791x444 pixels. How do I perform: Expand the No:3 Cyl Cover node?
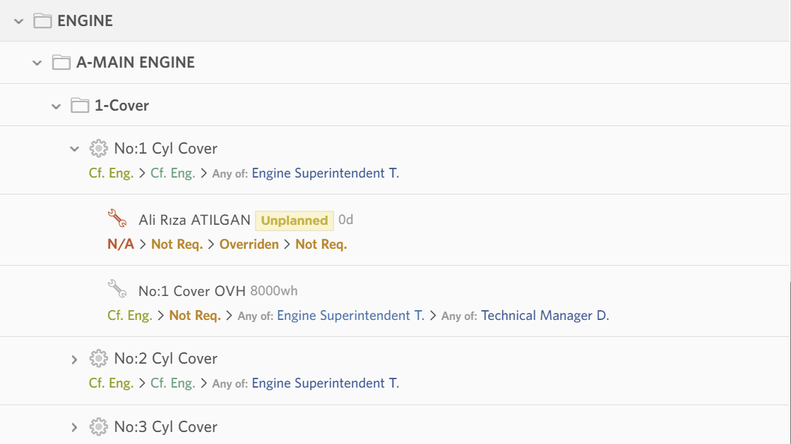pos(74,427)
